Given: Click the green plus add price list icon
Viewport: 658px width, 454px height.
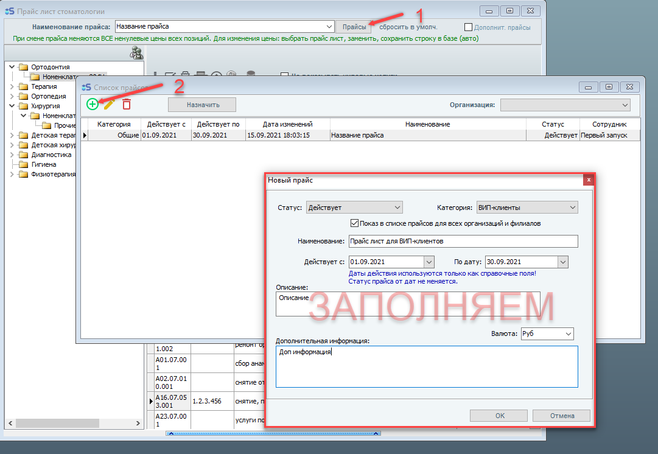Looking at the screenshot, I should 93,104.
